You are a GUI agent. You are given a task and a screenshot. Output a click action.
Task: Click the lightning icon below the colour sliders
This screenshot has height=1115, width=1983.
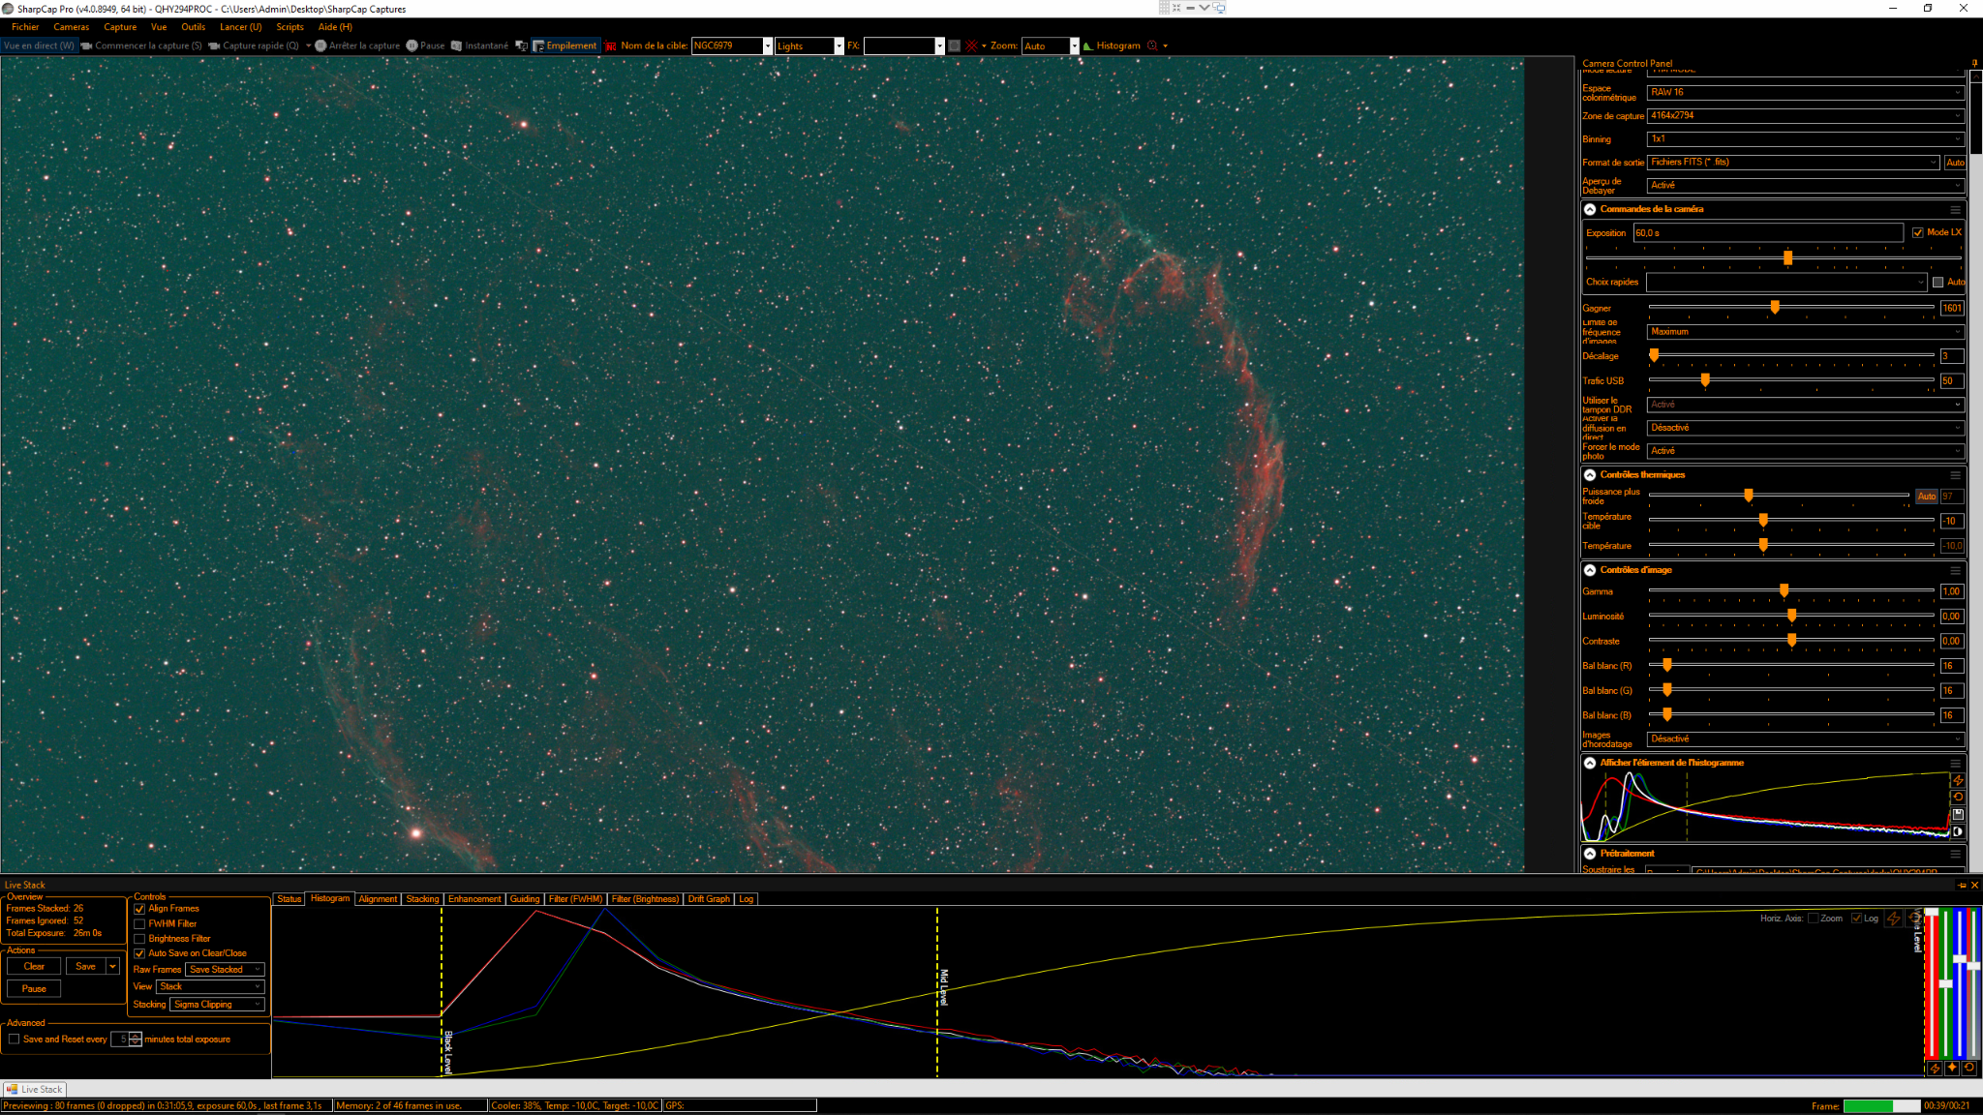point(1935,1068)
